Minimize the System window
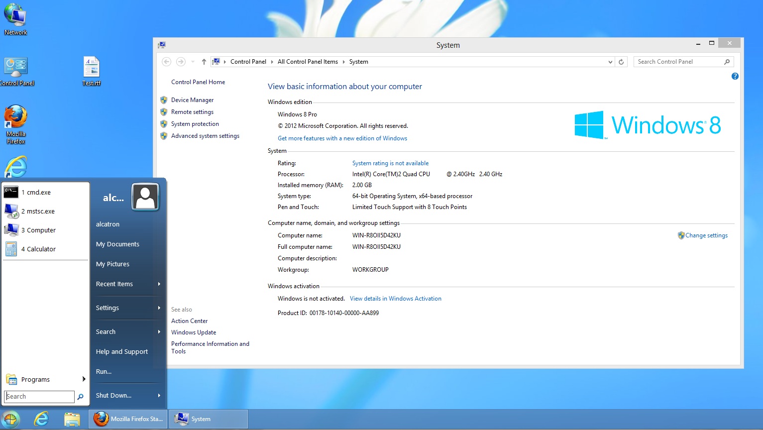 (698, 43)
